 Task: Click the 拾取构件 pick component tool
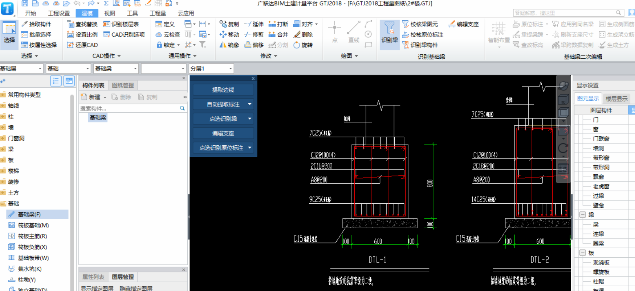tap(36, 24)
